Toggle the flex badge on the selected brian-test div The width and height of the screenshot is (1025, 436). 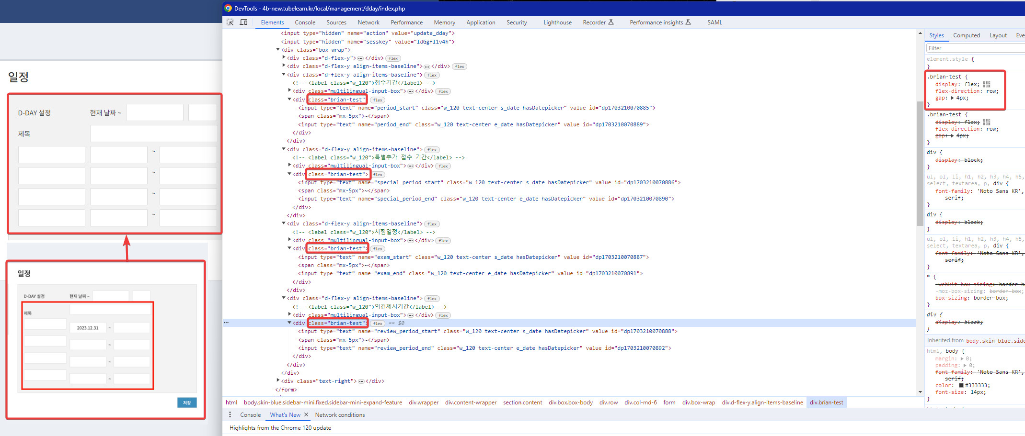pos(378,324)
